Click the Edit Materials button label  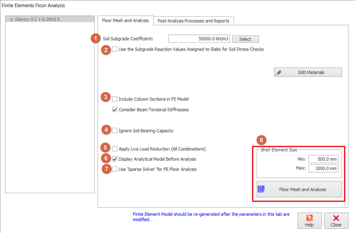point(311,72)
